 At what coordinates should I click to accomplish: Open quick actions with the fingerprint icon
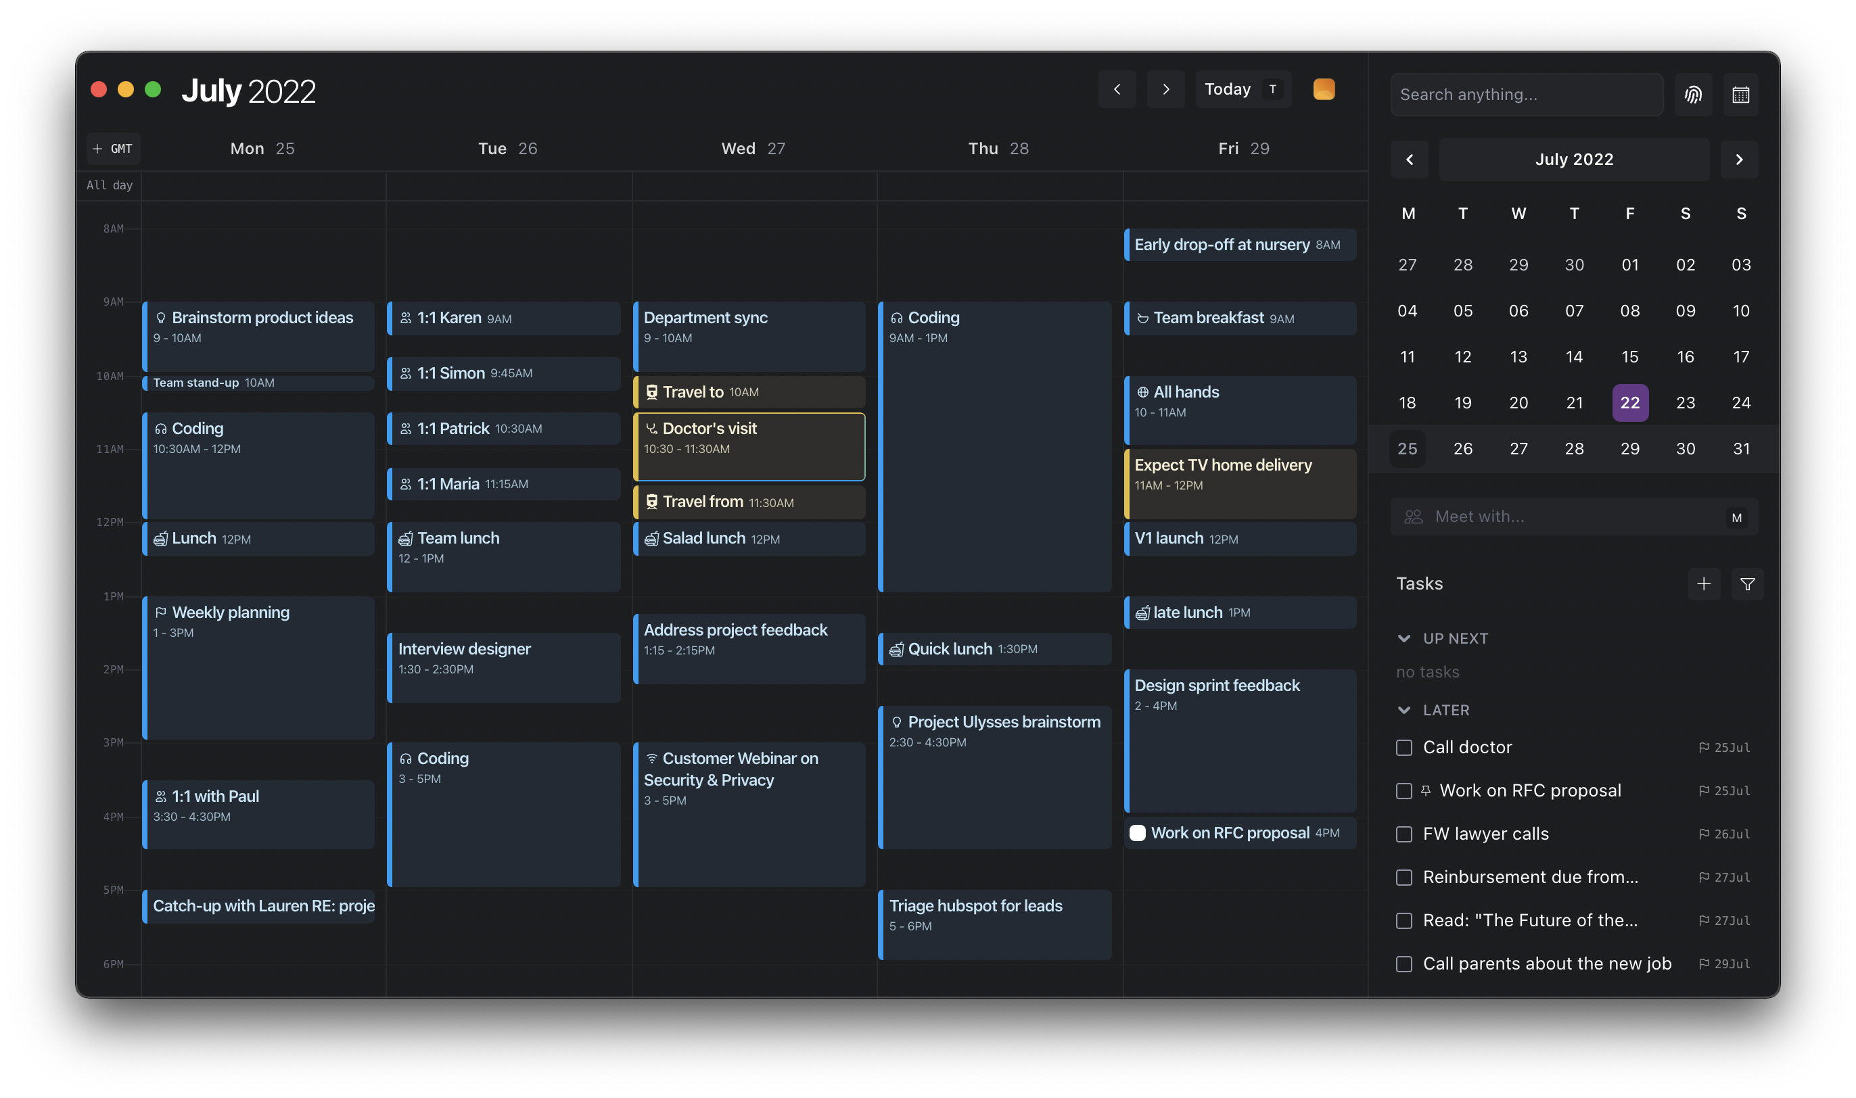[1694, 94]
